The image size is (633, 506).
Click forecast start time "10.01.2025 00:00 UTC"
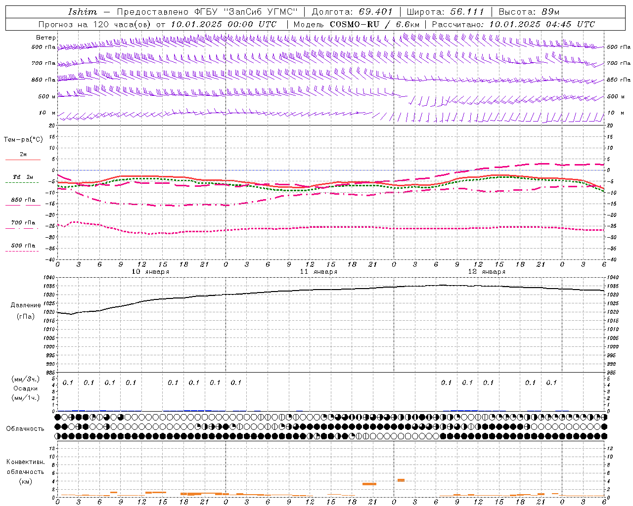point(223,24)
